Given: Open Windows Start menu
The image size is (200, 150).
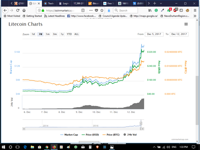Looking at the screenshot, I should tap(3, 147).
